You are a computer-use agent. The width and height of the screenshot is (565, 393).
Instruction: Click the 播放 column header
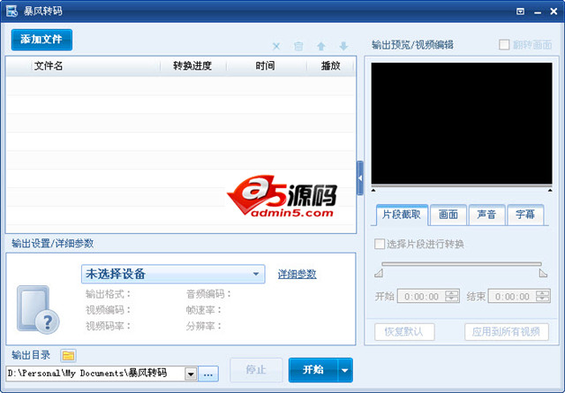point(330,66)
